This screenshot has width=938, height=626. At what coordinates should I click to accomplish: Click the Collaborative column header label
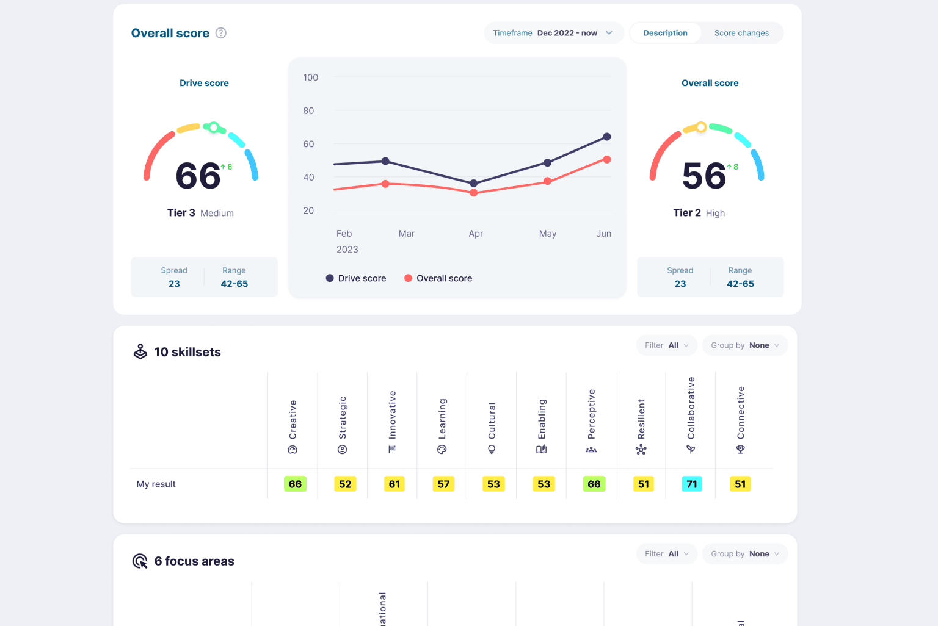(691, 408)
